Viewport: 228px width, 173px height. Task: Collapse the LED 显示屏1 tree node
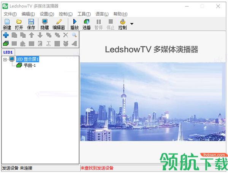(5, 59)
